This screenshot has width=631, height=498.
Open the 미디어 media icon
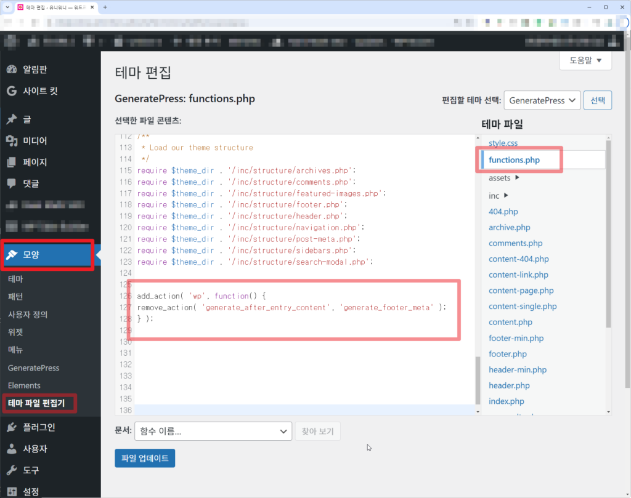pyautogui.click(x=12, y=141)
